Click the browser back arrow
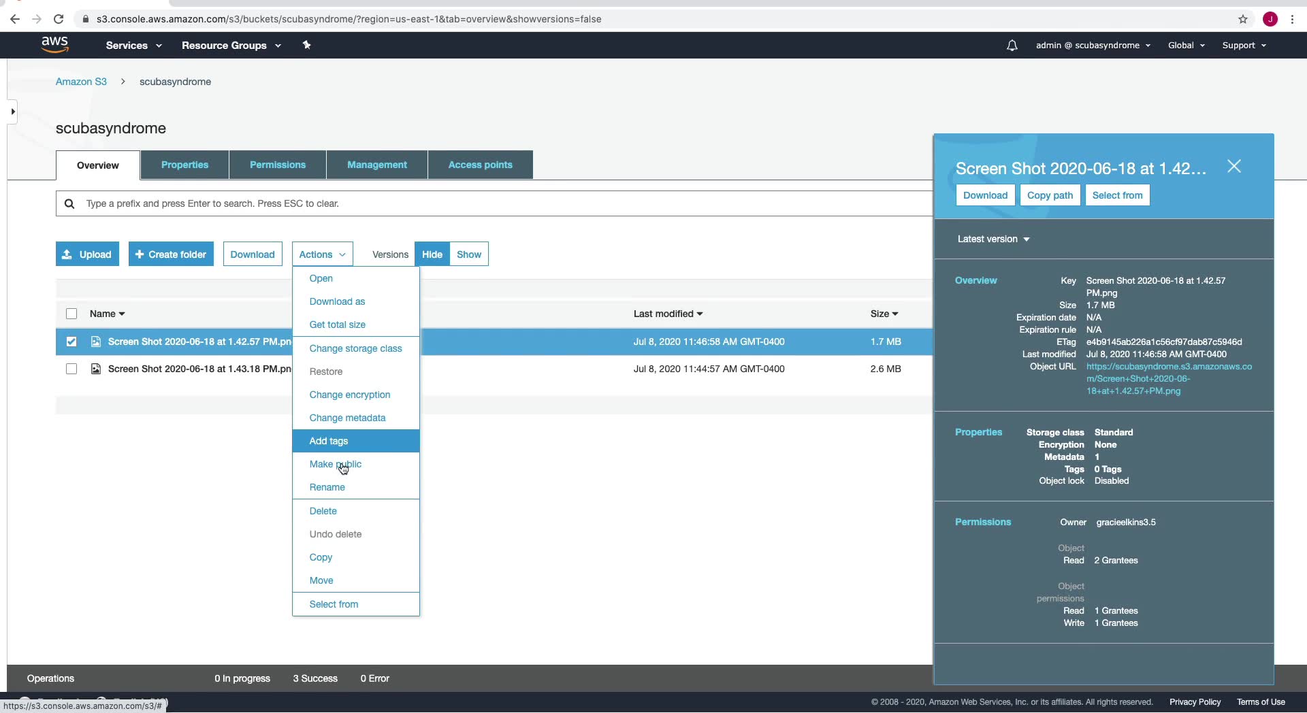Viewport: 1307px width, 713px height. point(15,19)
